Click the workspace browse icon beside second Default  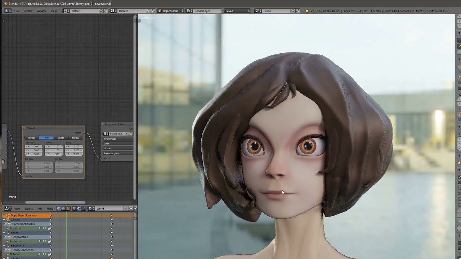113,11
